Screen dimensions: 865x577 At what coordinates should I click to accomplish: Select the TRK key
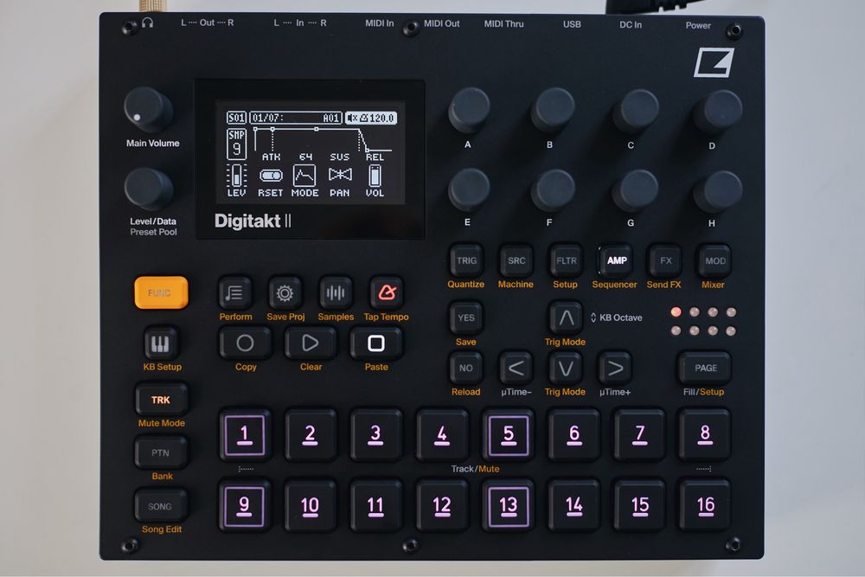(161, 400)
